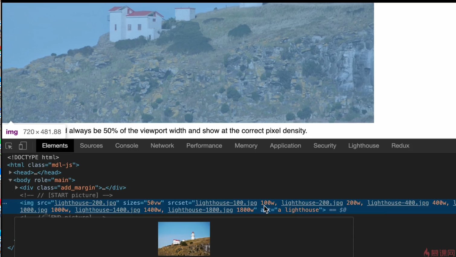Screen dimensions: 456x257
Task: Select the Memory tab
Action: point(246,146)
